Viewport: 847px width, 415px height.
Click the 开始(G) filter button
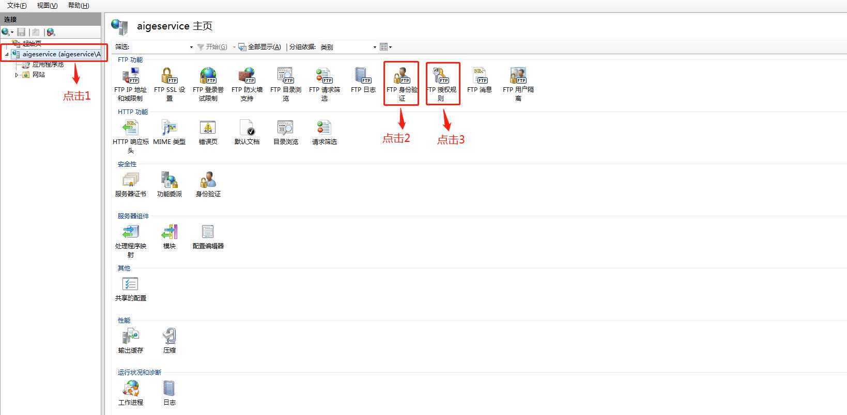tap(212, 47)
